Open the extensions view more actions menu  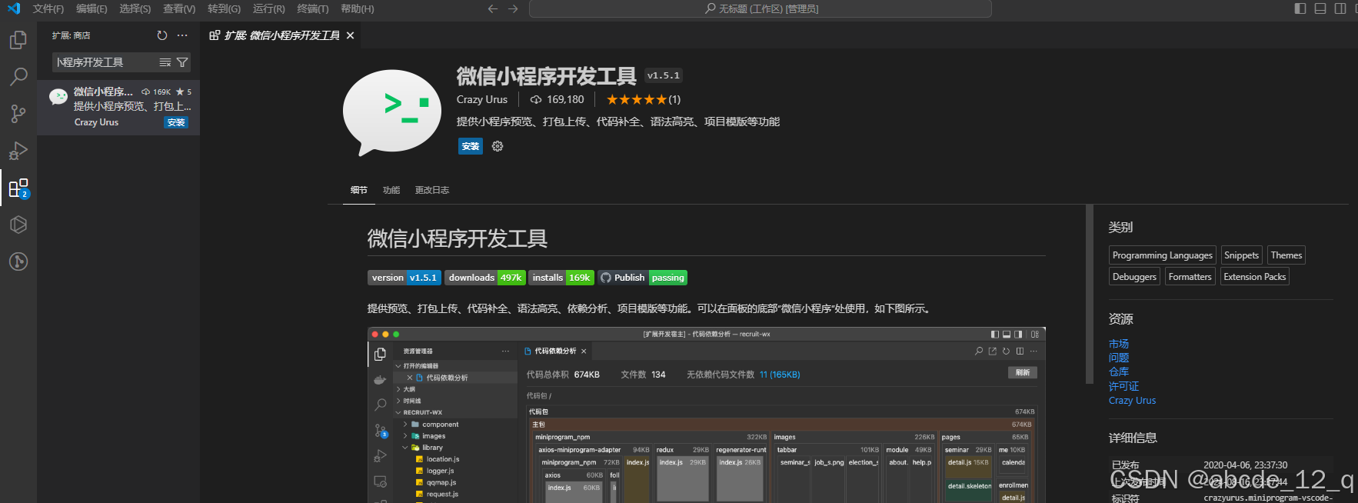[182, 35]
